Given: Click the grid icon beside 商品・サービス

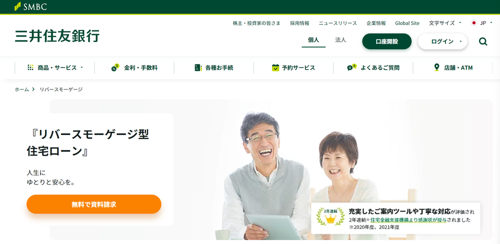Looking at the screenshot, I should (x=30, y=67).
